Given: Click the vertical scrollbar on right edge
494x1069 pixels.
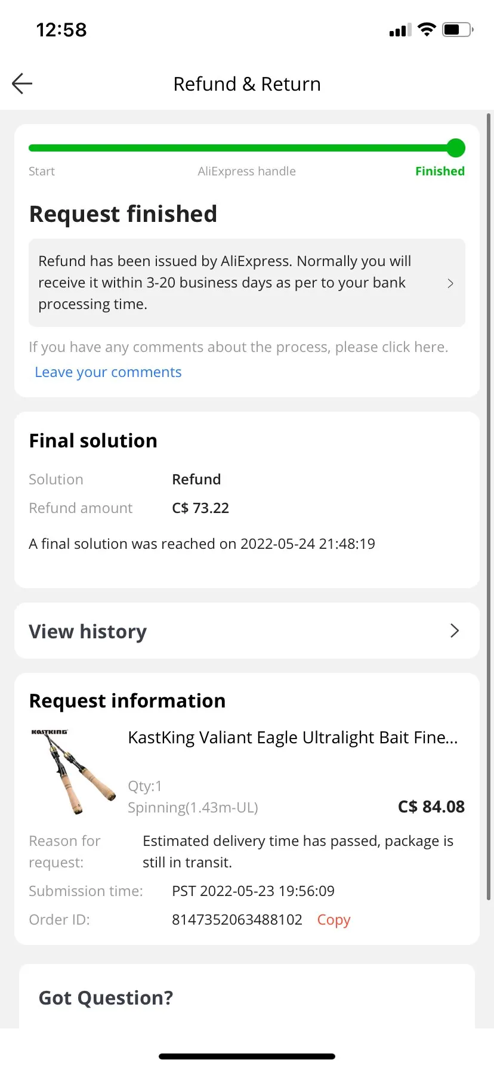Looking at the screenshot, I should click(489, 477).
